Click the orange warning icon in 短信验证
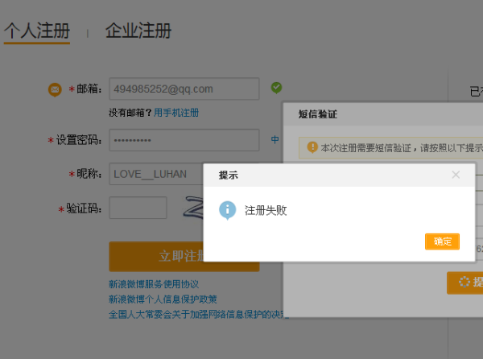Image resolution: width=483 pixels, height=359 pixels. click(x=312, y=147)
